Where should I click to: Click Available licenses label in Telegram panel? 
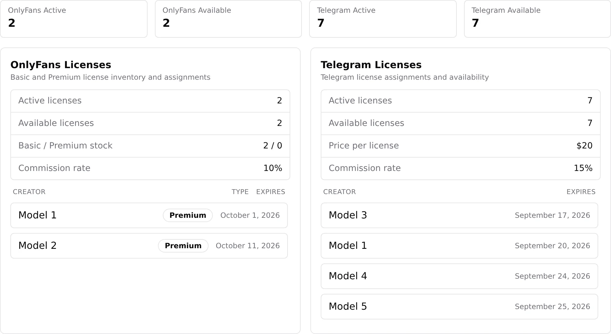(x=366, y=123)
